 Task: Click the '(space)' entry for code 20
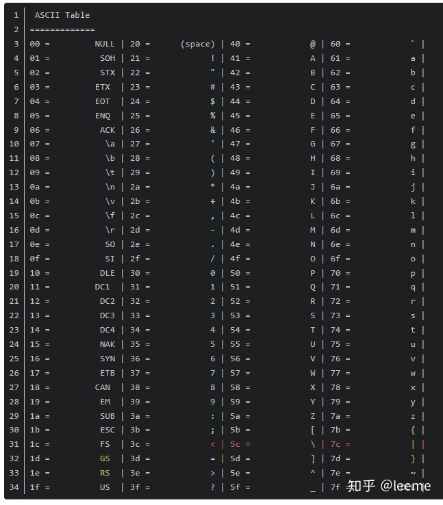point(197,44)
